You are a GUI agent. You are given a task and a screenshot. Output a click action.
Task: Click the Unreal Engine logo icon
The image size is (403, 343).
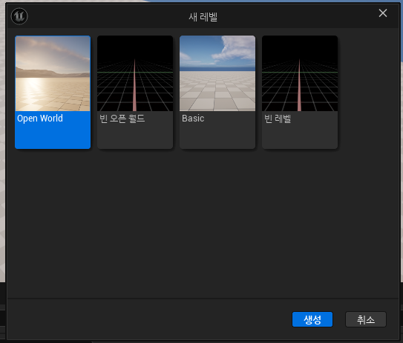19,16
